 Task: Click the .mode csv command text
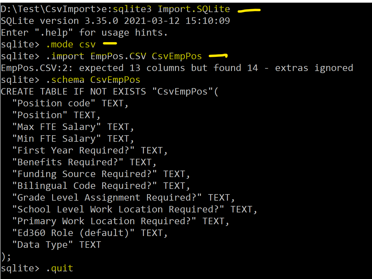coord(71,44)
